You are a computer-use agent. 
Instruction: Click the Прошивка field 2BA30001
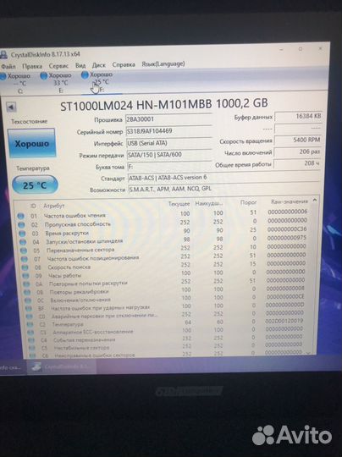(168, 119)
